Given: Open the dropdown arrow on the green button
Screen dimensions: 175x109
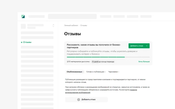Looking at the screenshot, I should [147, 46].
